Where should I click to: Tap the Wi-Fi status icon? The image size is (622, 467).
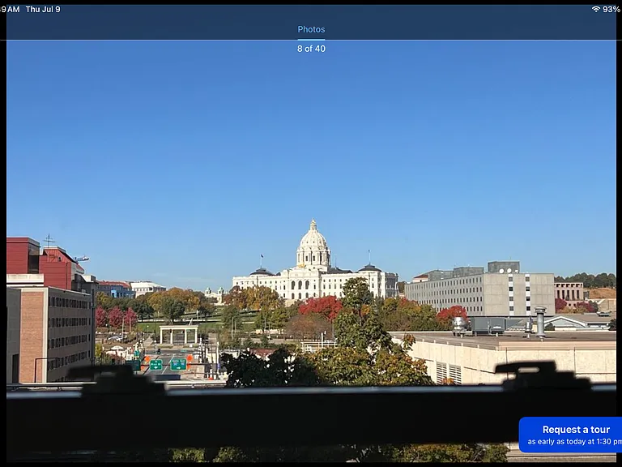tap(596, 9)
